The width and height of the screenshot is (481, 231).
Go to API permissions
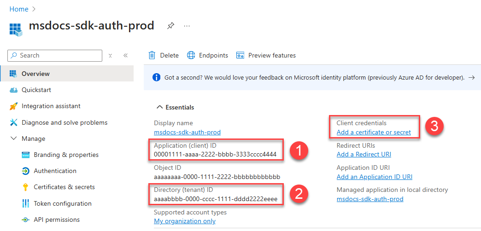click(57, 219)
